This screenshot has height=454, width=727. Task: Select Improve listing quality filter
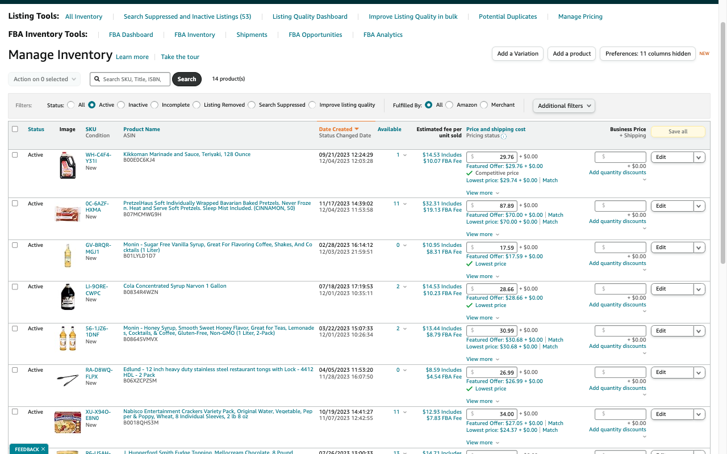click(x=312, y=105)
